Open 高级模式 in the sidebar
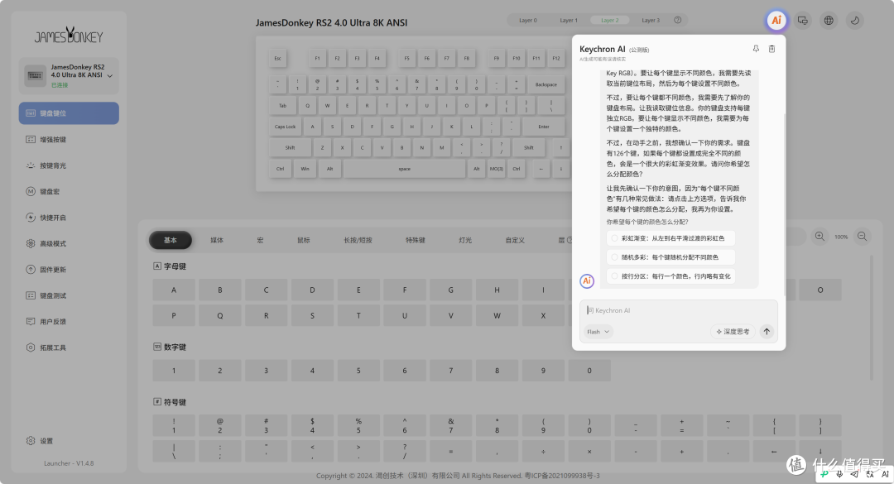 tap(69, 243)
